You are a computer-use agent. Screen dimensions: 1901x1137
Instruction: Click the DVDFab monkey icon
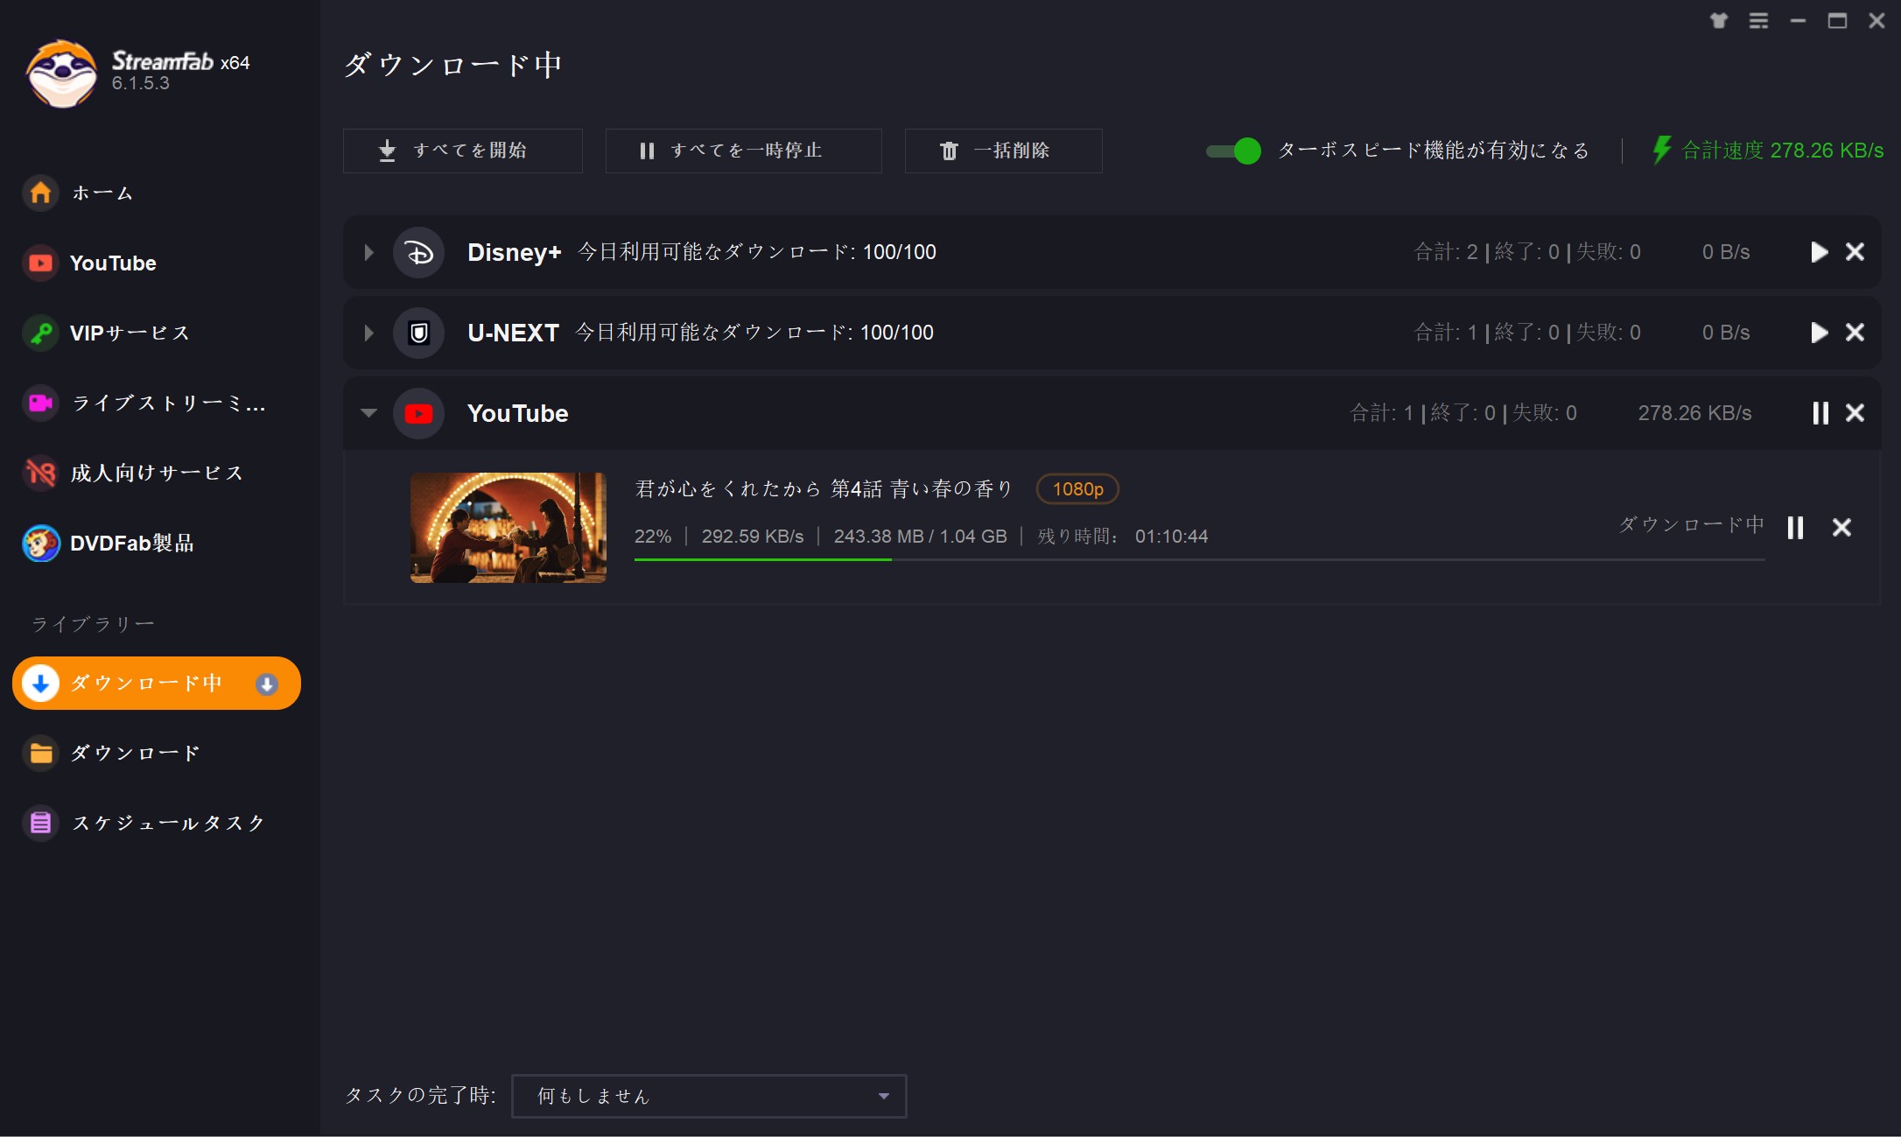point(40,543)
